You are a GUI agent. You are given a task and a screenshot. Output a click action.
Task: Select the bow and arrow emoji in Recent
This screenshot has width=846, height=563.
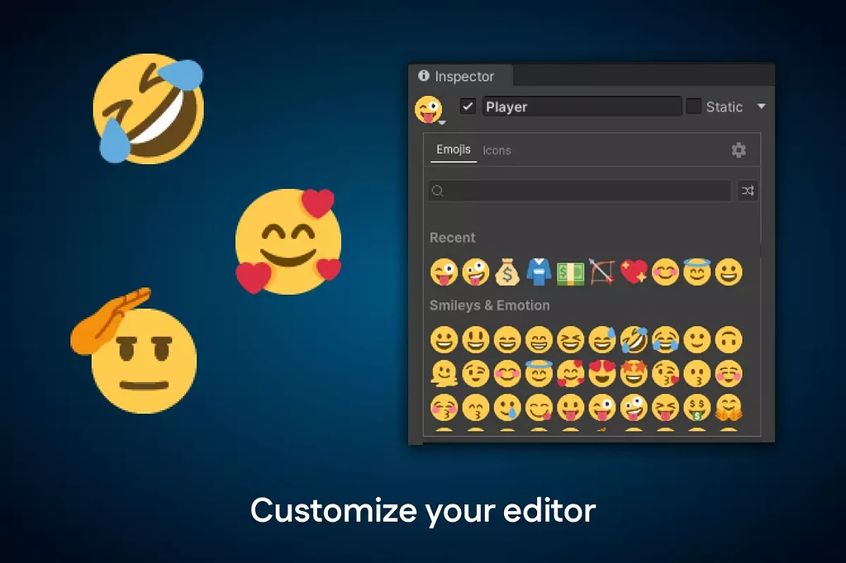[x=602, y=272]
